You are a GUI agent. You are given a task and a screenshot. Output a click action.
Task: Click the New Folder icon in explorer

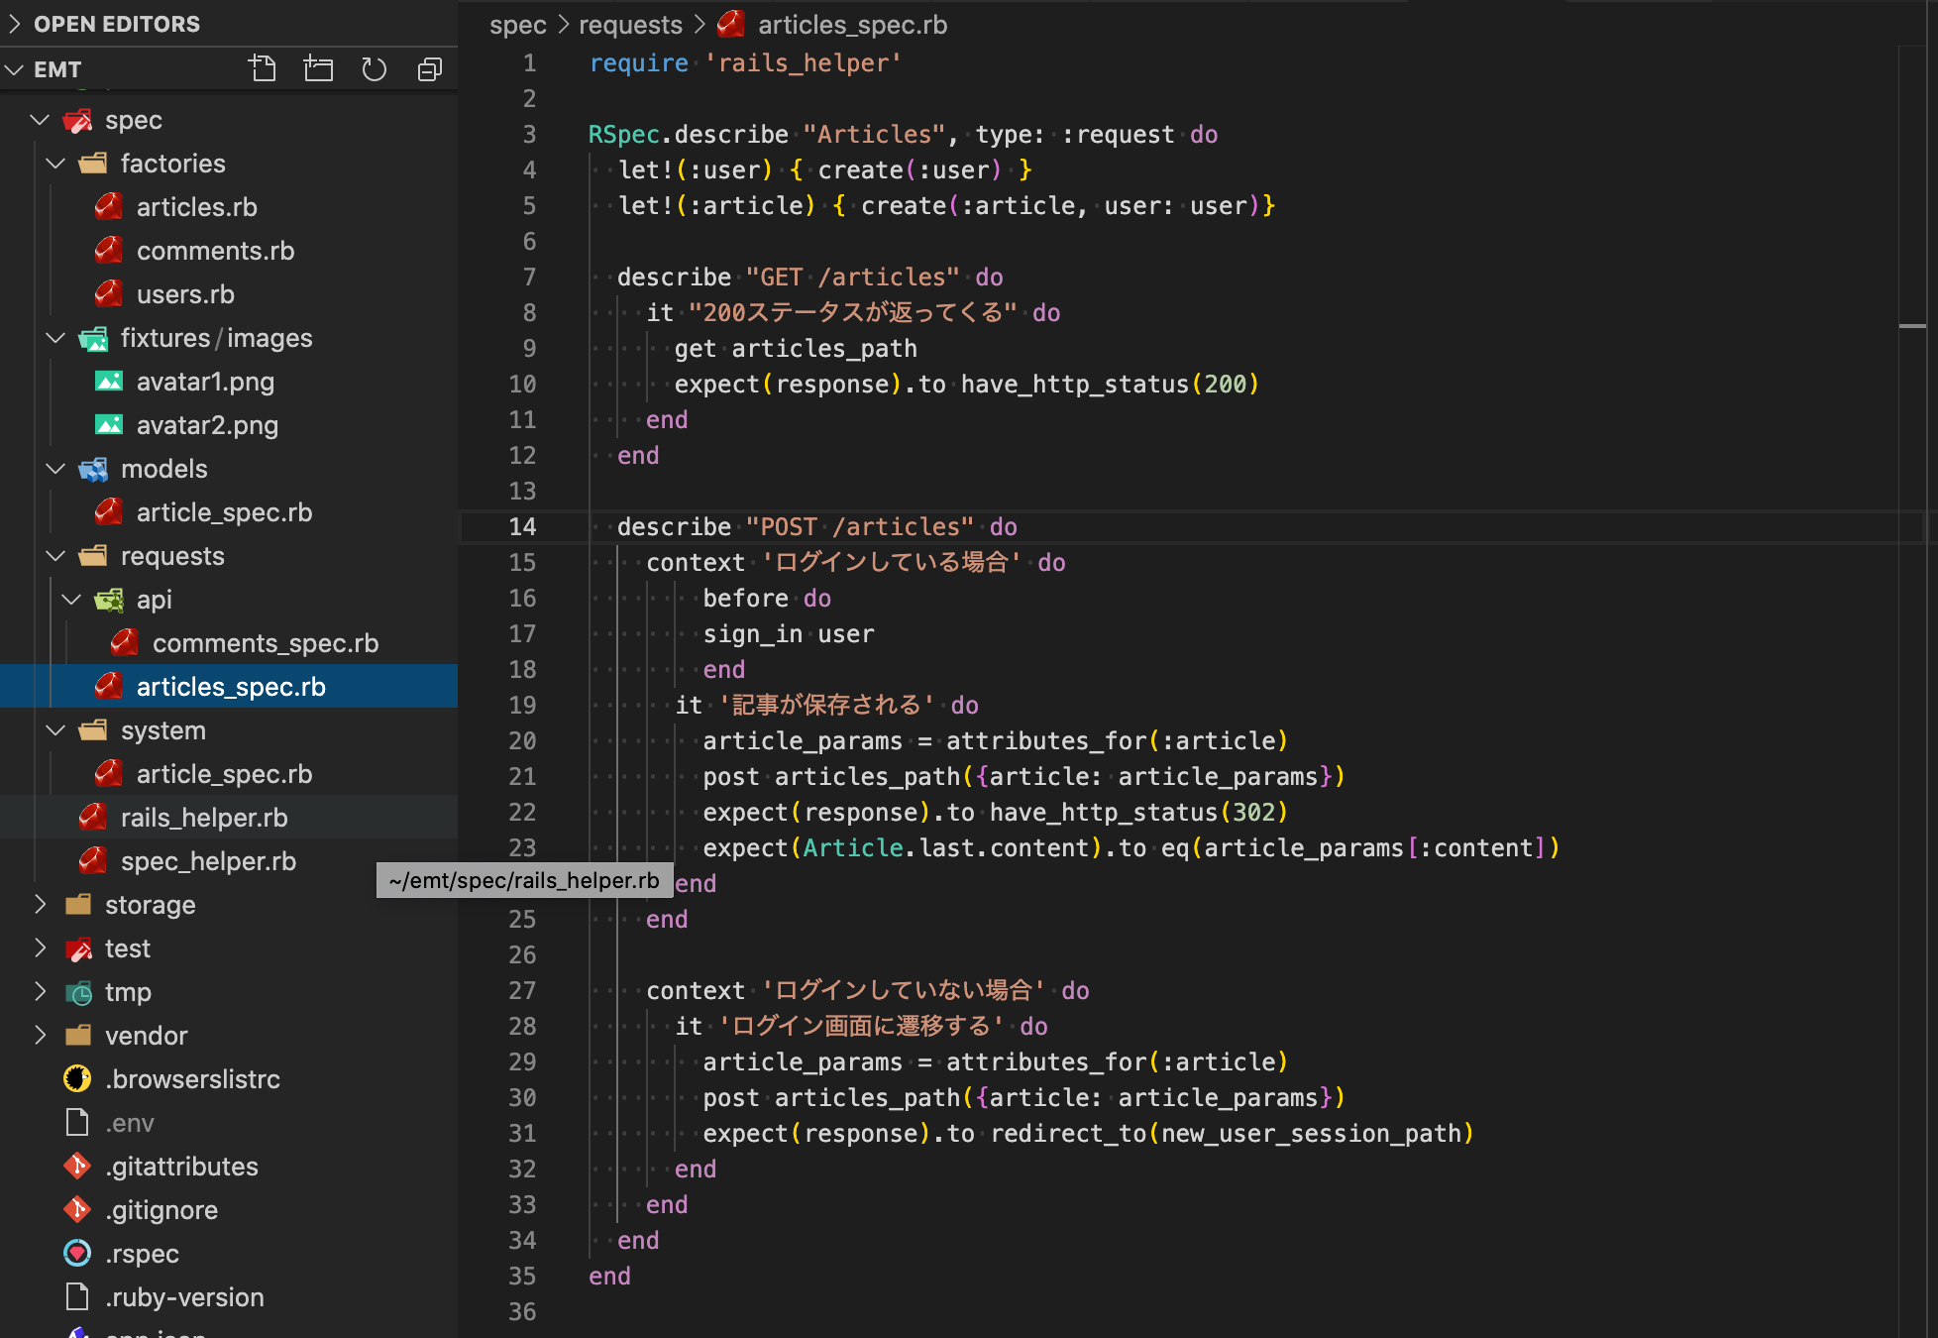pyautogui.click(x=318, y=69)
